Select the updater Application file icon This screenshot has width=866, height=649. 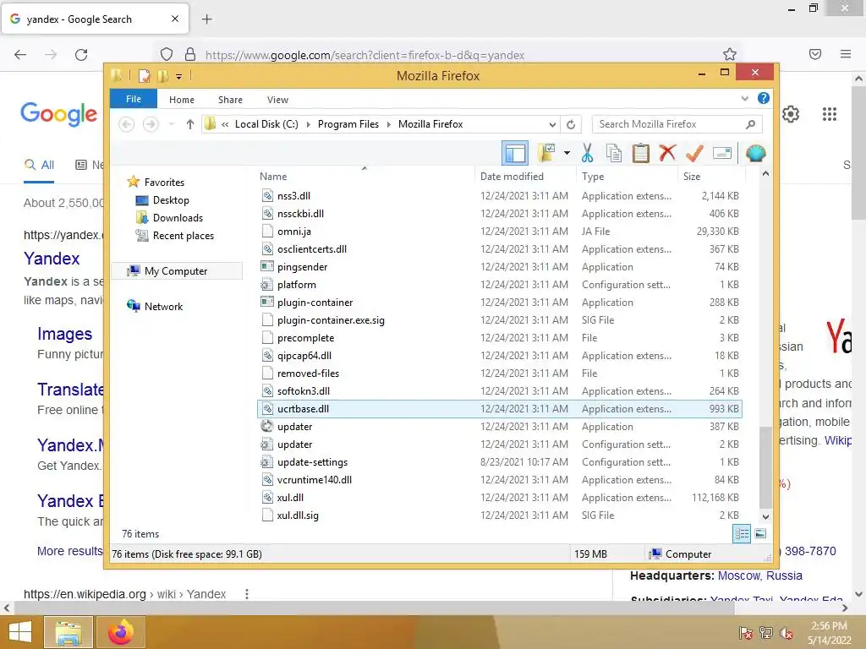pyautogui.click(x=267, y=426)
